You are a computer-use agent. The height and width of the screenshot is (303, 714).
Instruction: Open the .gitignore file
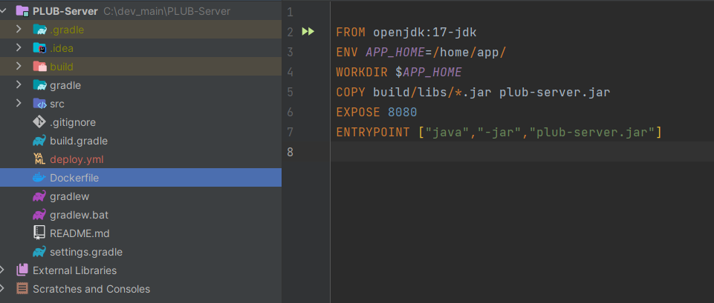pyautogui.click(x=73, y=123)
